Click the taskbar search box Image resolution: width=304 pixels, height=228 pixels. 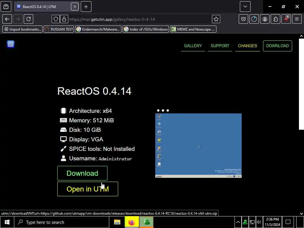coord(62,222)
